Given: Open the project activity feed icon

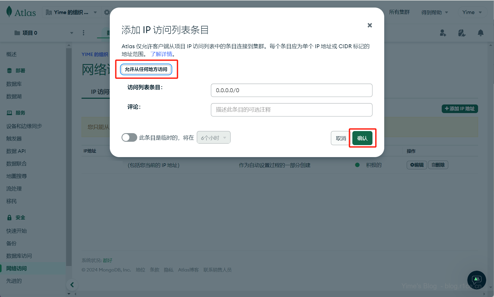Looking at the screenshot, I should coord(462,33).
